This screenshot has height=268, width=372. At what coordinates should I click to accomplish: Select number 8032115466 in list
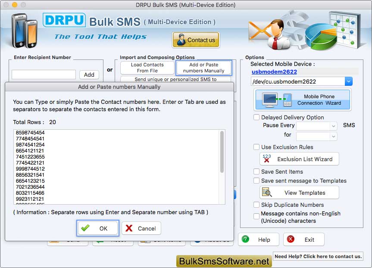tap(30, 193)
